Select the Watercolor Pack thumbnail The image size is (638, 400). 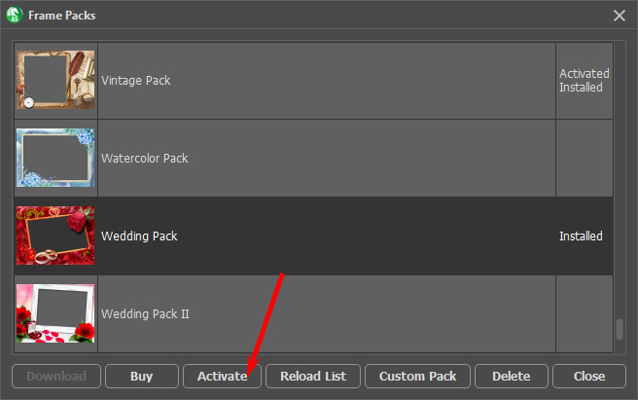tap(55, 158)
